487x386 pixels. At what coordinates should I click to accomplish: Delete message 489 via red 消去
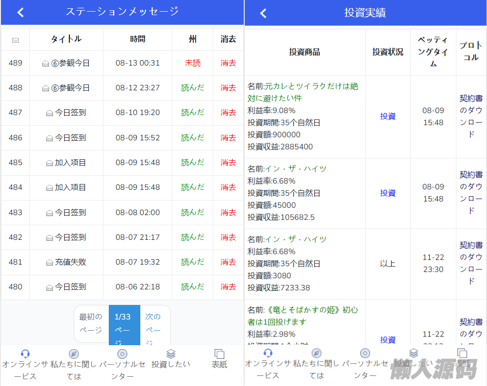coord(228,63)
